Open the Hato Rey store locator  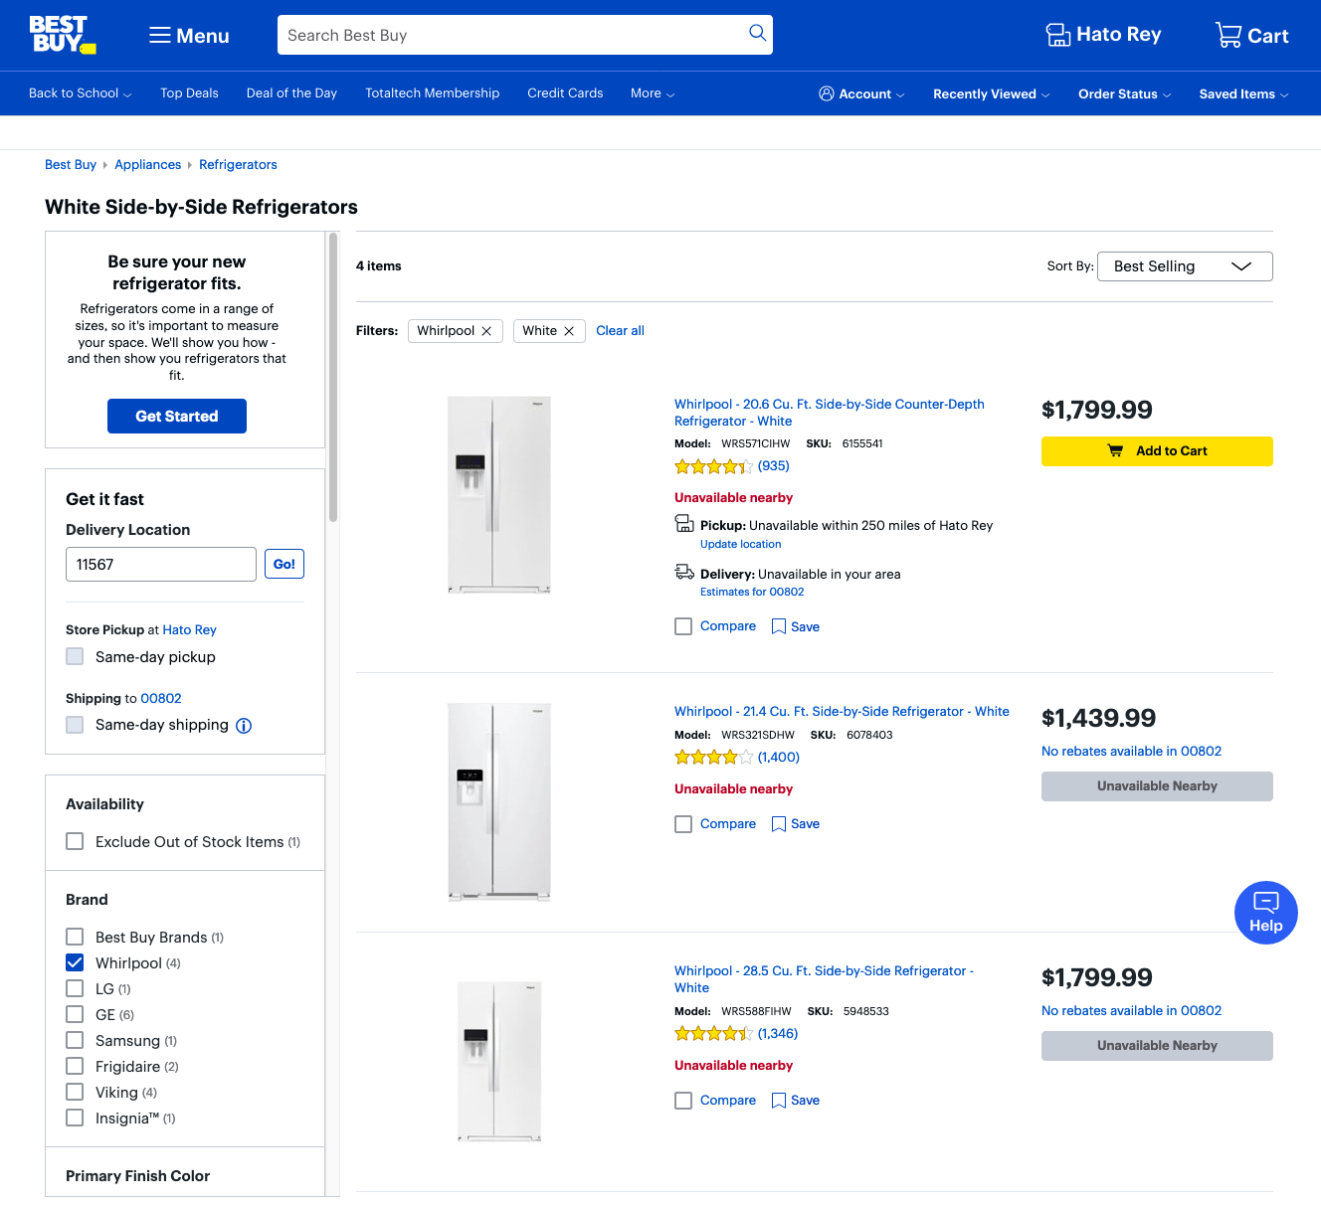(x=1103, y=35)
